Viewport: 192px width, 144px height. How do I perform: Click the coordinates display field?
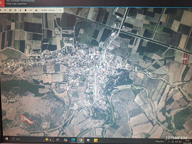click(48, 10)
